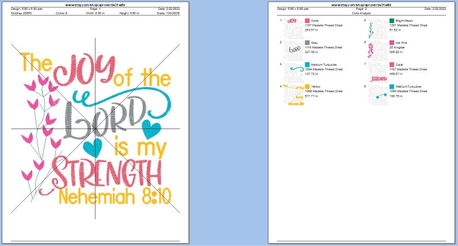Click the 'Hot Pink' color name

[401, 43]
